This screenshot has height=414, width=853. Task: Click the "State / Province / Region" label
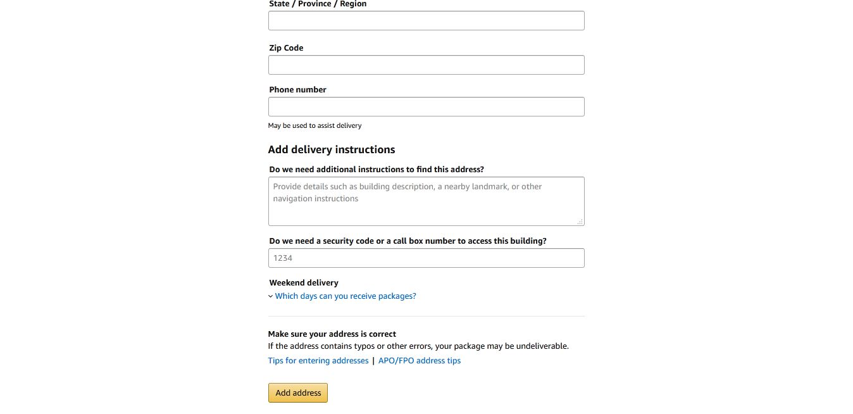[318, 4]
